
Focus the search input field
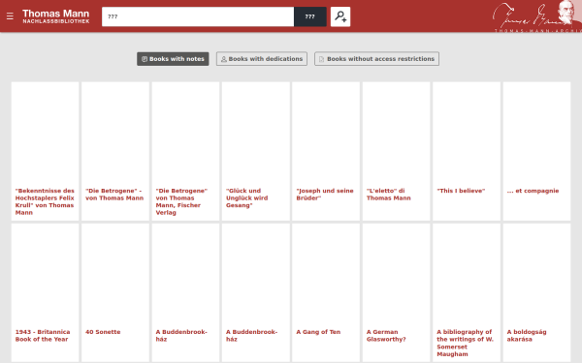point(198,16)
